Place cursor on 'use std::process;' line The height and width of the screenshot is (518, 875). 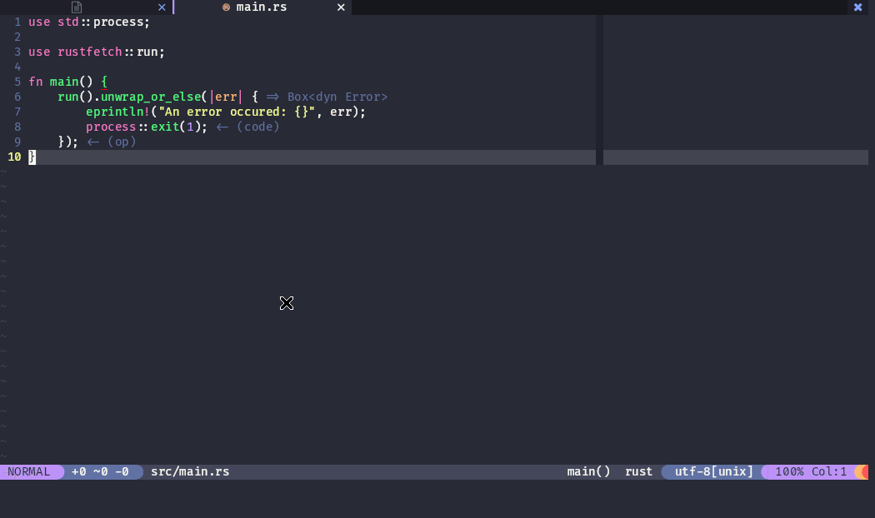[89, 22]
